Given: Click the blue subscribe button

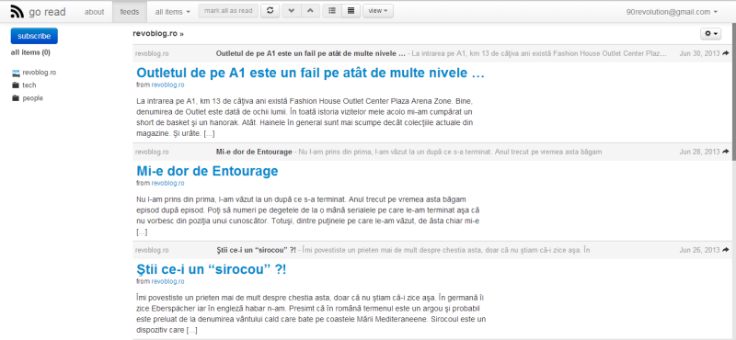Looking at the screenshot, I should (x=34, y=36).
